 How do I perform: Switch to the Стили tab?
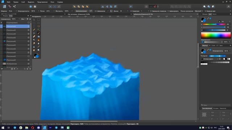(214, 45)
